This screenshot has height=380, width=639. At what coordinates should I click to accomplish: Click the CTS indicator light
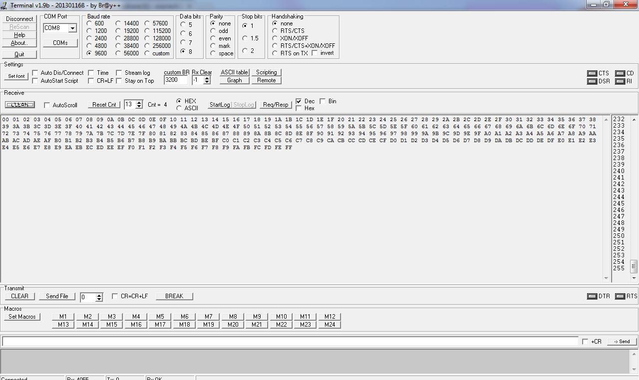point(592,73)
